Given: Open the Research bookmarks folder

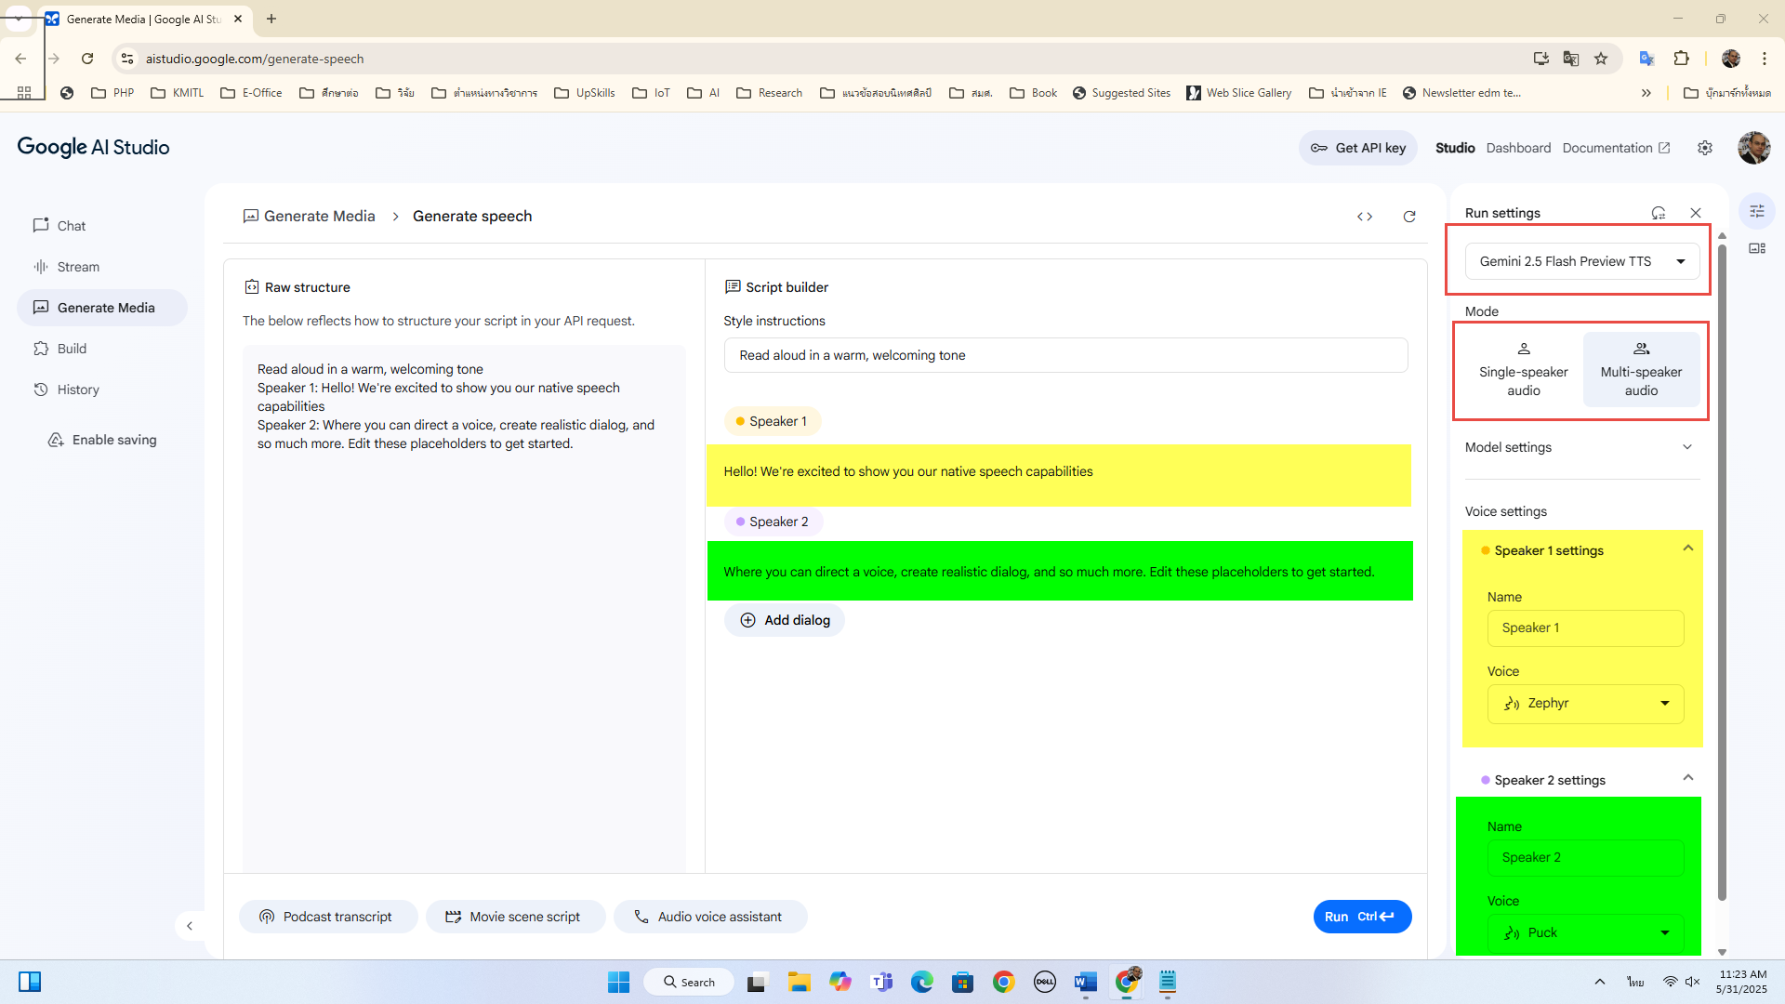Looking at the screenshot, I should [x=769, y=93].
